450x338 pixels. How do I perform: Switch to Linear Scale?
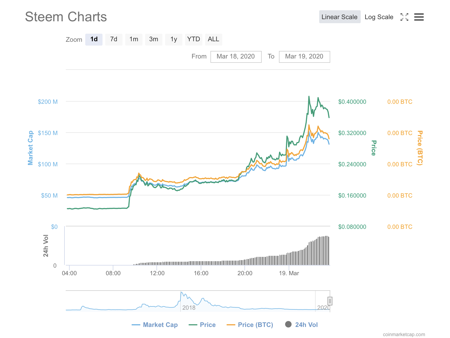point(340,17)
